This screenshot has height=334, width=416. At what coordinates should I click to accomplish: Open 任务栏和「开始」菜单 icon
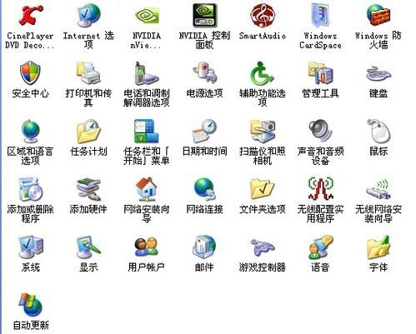(x=147, y=132)
